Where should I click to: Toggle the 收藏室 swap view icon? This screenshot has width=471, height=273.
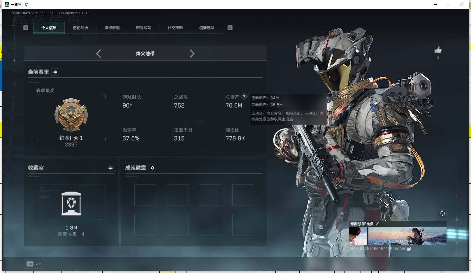pyautogui.click(x=110, y=168)
